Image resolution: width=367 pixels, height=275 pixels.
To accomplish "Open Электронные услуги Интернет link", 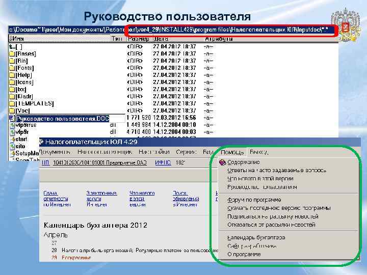I will click(101, 199).
